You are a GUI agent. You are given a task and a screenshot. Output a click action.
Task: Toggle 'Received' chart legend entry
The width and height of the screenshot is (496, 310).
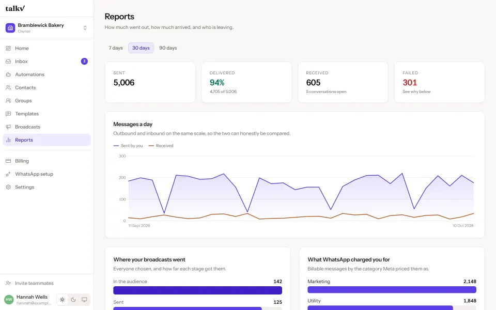(x=161, y=146)
